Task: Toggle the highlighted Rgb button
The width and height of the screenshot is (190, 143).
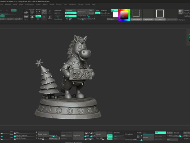Action: 114,10
